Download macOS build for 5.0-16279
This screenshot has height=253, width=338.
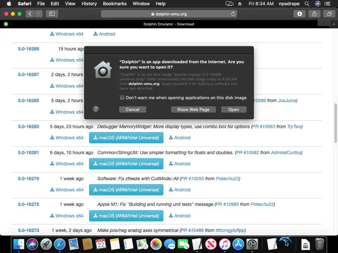point(126,190)
